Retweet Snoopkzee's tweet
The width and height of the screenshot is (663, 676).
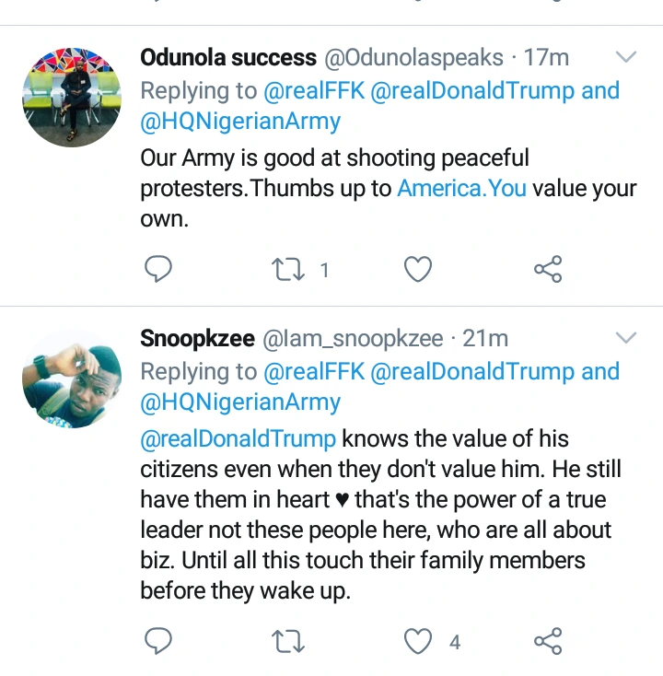click(x=289, y=641)
